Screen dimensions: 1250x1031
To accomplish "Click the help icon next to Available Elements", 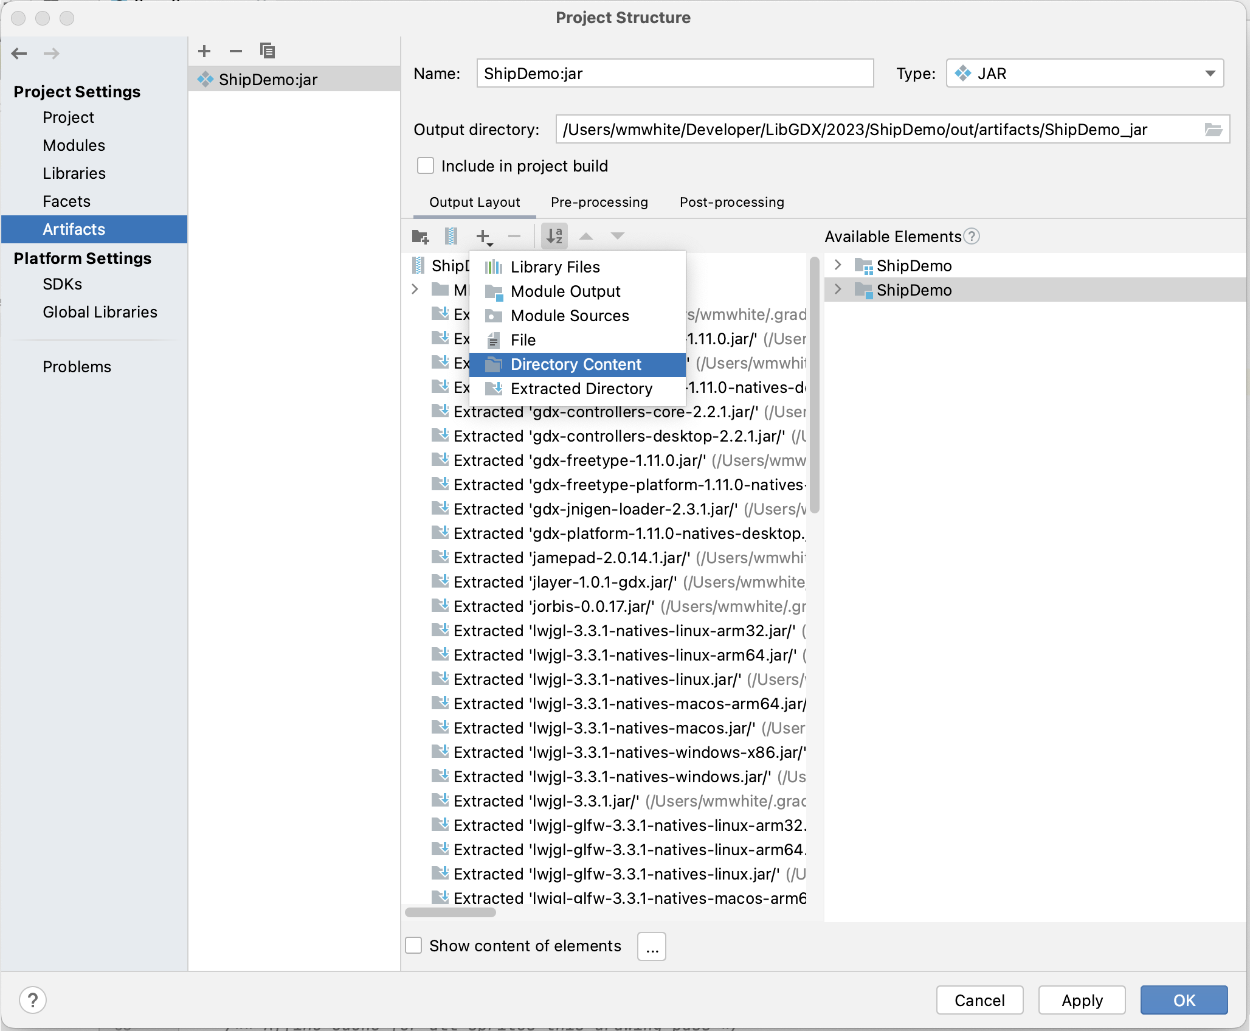I will click(972, 236).
